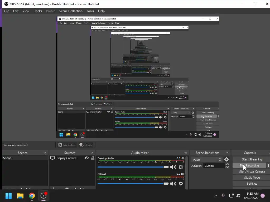Open the Windows Start menu
270x202 pixels.
[8, 196]
